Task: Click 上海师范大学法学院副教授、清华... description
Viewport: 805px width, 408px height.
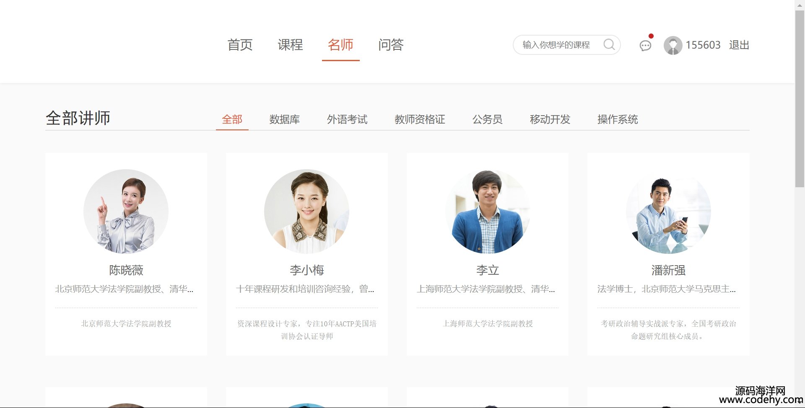Action: click(x=486, y=289)
